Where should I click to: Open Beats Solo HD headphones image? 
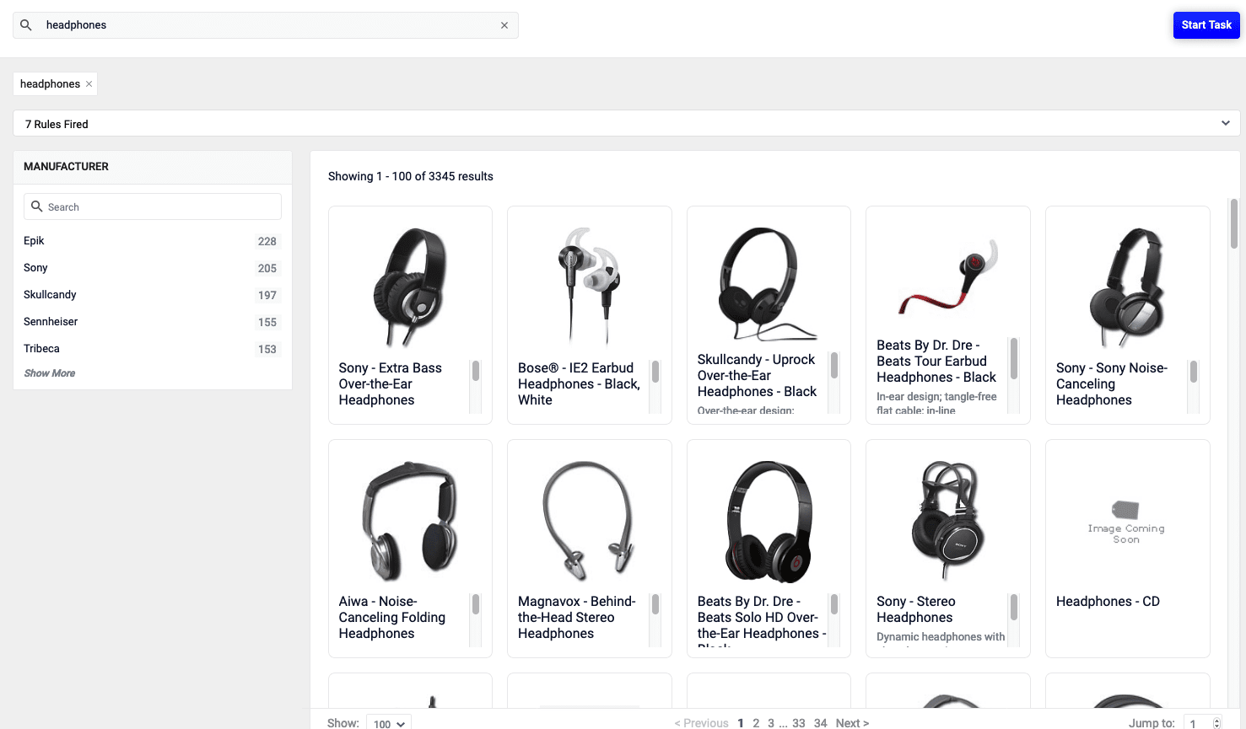(769, 521)
